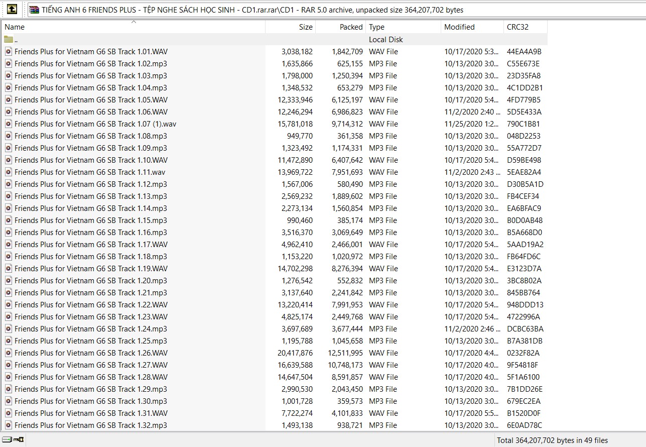646x447 pixels.
Task: Select Friends Plus Track 1.05.WAV file
Action: point(91,99)
